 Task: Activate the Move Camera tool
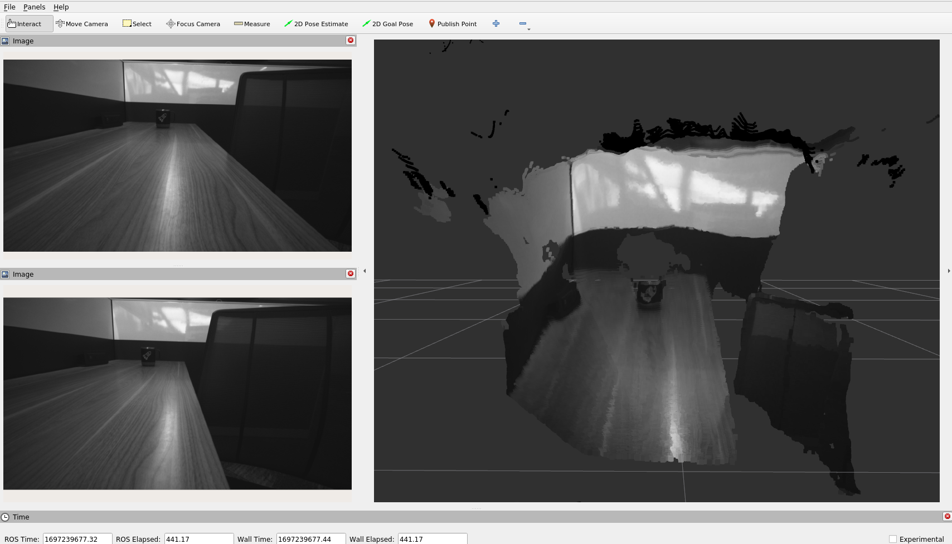point(82,24)
